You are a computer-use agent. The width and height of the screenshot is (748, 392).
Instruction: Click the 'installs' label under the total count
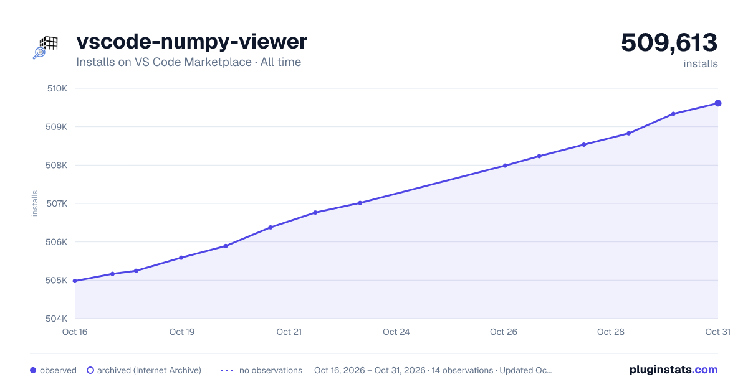pyautogui.click(x=701, y=63)
